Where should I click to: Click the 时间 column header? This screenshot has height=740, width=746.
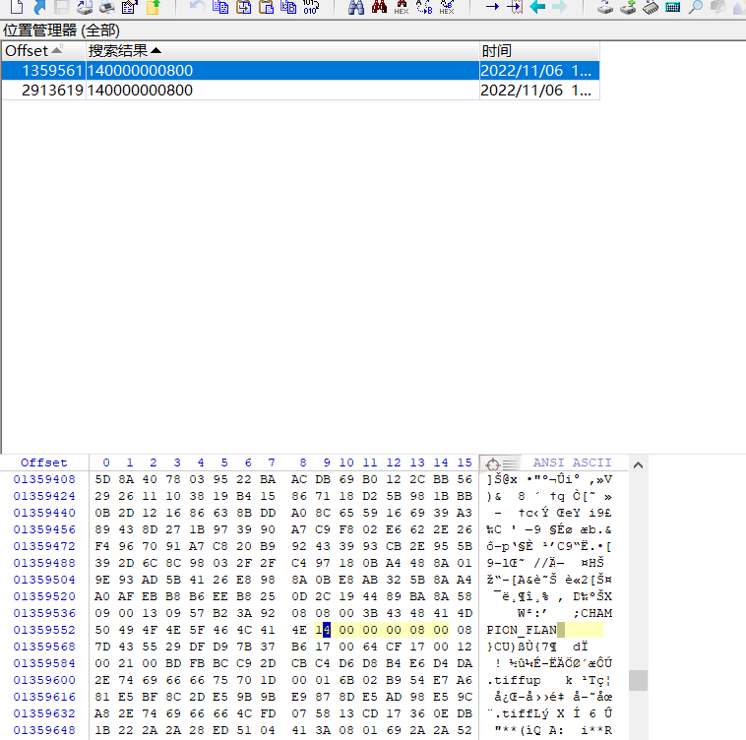click(539, 51)
